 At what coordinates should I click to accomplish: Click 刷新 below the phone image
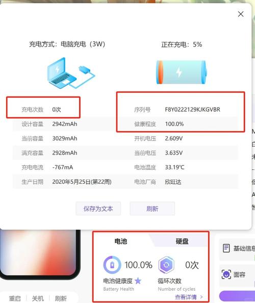(61, 298)
